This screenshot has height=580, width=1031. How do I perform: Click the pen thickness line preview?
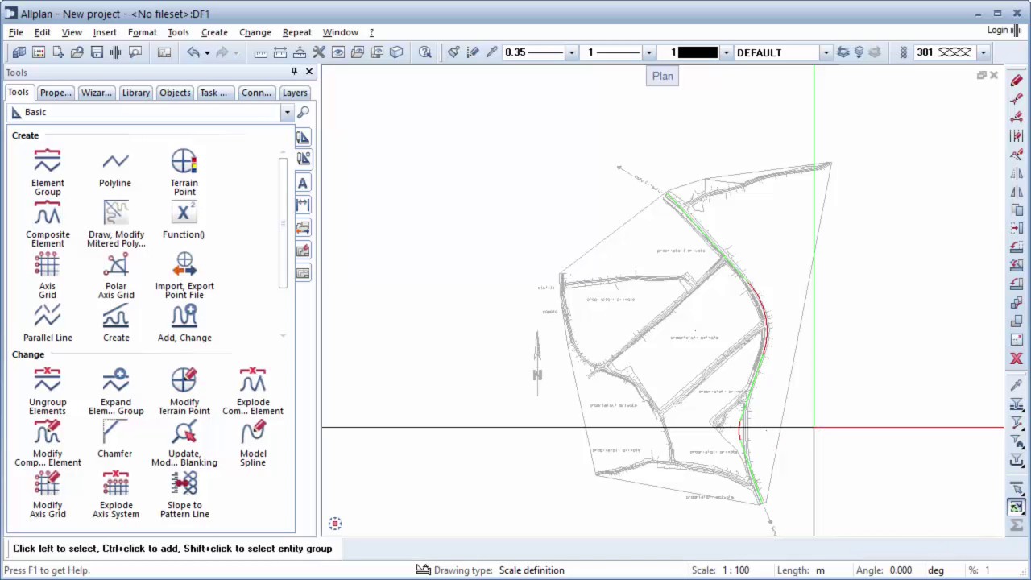point(546,52)
